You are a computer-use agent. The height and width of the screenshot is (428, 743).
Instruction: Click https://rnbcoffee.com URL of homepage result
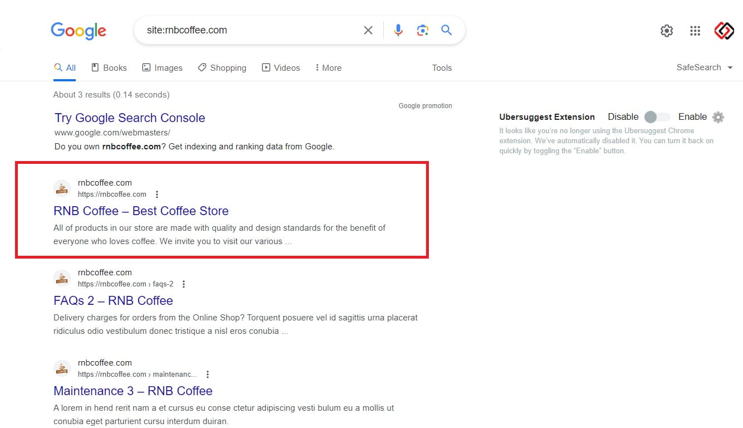coord(112,194)
